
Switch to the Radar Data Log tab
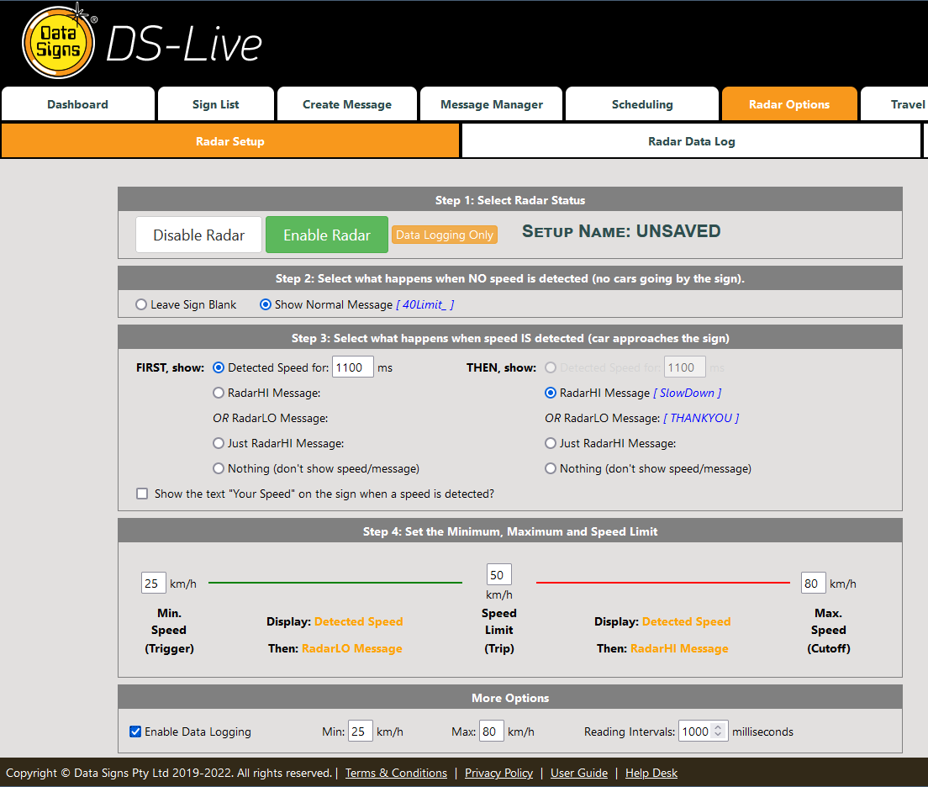click(691, 140)
